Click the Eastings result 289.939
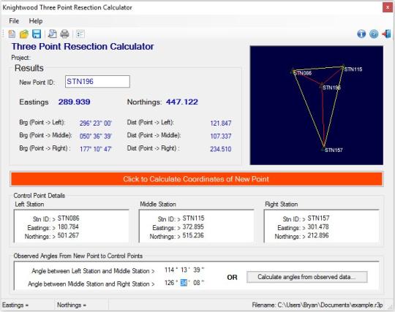395x312 pixels. pos(75,102)
